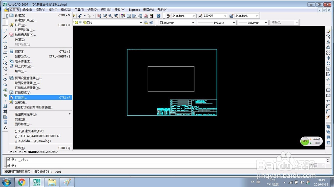Click the Undo arrow icon
This screenshot has width=334, height=187.
tap(80, 16)
